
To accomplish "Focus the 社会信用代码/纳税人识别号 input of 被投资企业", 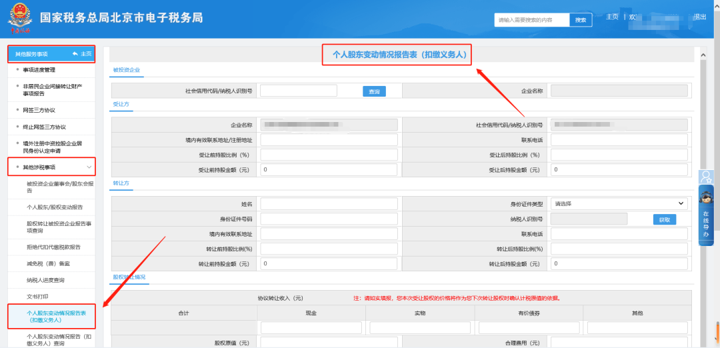I will (299, 91).
